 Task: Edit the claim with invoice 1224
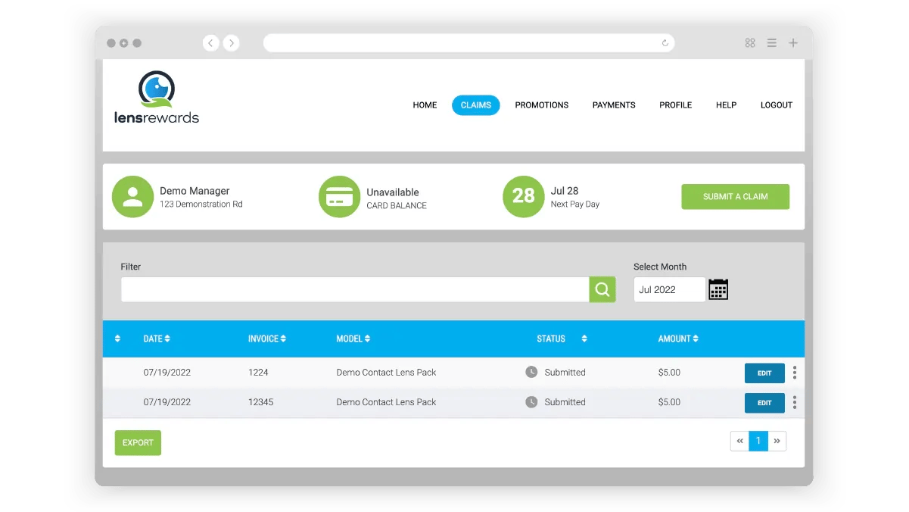764,373
